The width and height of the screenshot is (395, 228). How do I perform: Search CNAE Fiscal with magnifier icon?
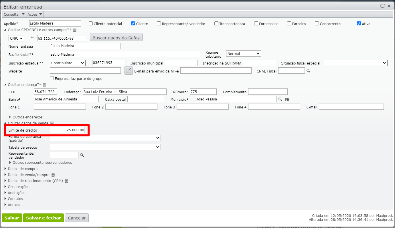pos(308,71)
